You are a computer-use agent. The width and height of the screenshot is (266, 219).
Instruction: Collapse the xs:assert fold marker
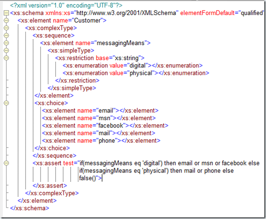click(6, 163)
